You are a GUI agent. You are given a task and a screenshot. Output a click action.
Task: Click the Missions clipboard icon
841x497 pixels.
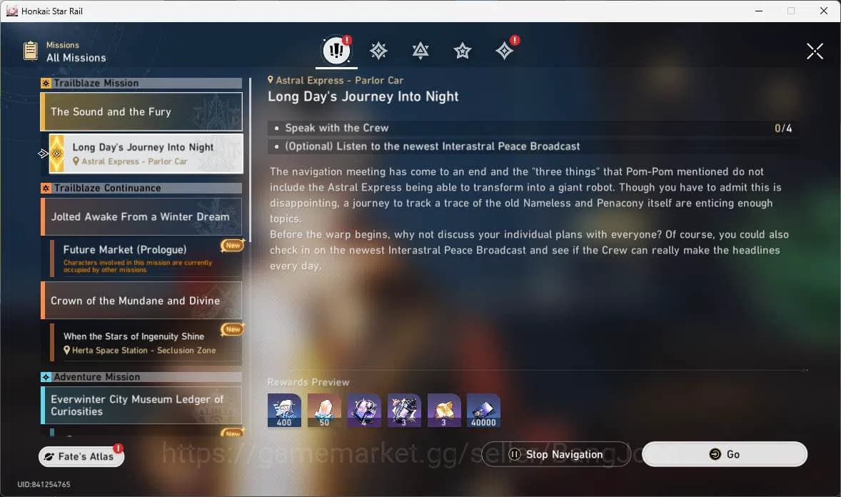(31, 51)
